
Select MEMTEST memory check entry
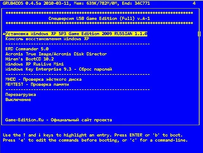click(x=37, y=84)
